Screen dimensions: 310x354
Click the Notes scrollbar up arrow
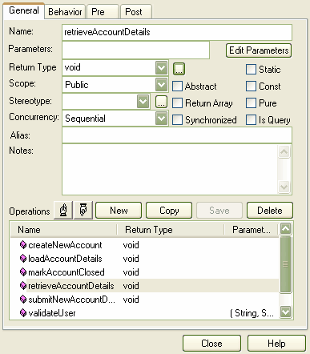tap(284, 152)
